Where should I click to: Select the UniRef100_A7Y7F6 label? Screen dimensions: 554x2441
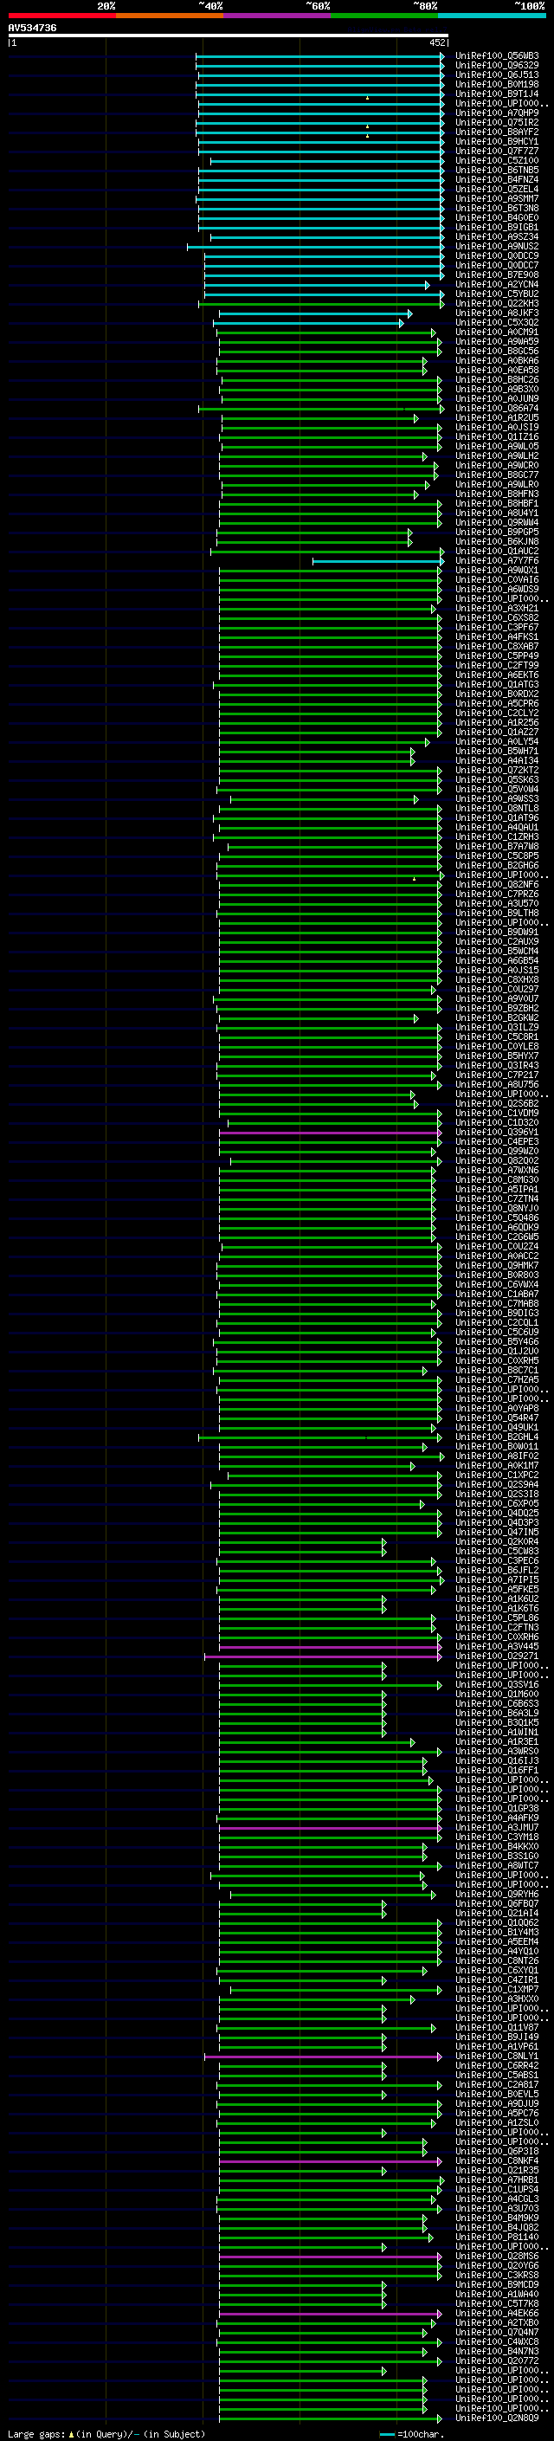pyautogui.click(x=497, y=561)
